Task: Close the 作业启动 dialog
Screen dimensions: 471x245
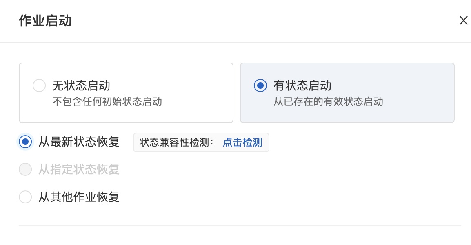Action: point(463,21)
